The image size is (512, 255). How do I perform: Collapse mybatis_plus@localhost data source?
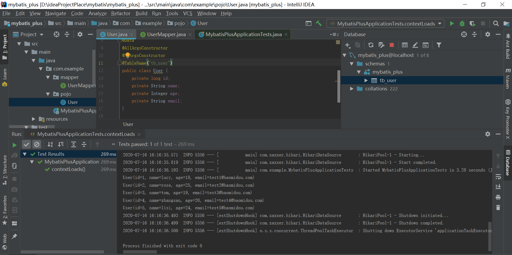344,55
